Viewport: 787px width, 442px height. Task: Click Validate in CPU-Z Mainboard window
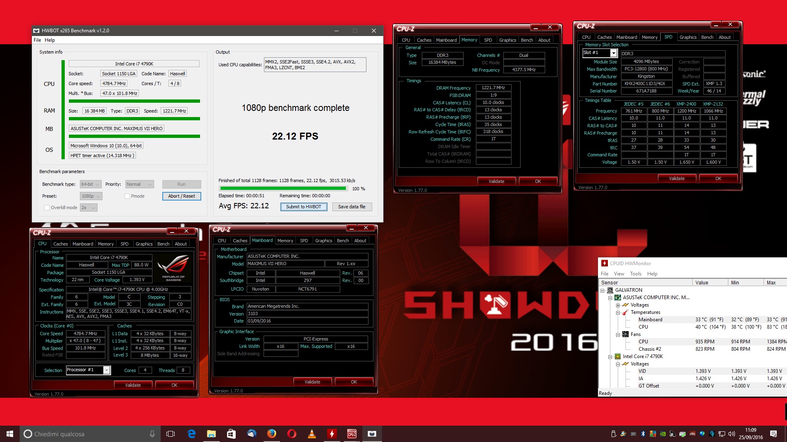tap(312, 382)
